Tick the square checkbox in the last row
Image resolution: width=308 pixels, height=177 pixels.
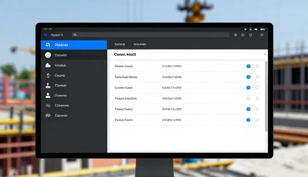click(257, 120)
